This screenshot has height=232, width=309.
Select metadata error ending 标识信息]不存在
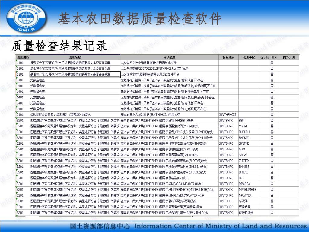pos(169,80)
